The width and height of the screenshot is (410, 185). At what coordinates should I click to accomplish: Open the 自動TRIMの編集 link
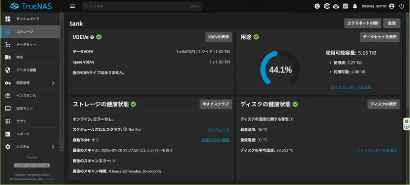(216, 140)
